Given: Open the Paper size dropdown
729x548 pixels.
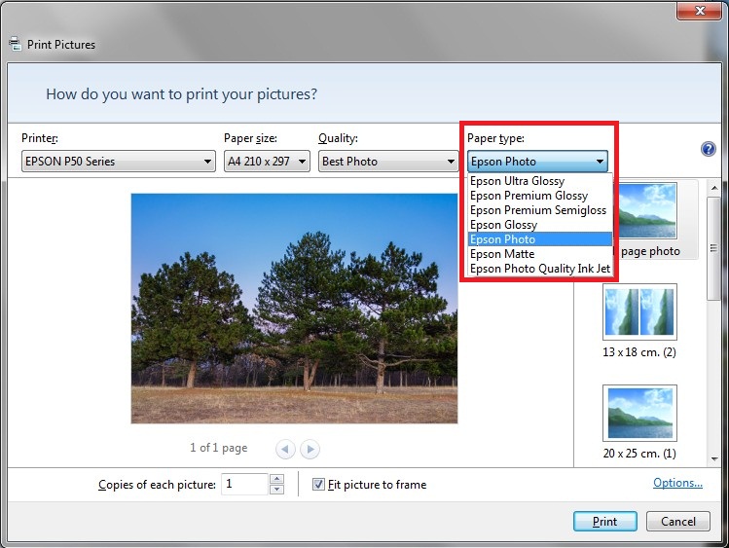Looking at the screenshot, I should (x=267, y=162).
